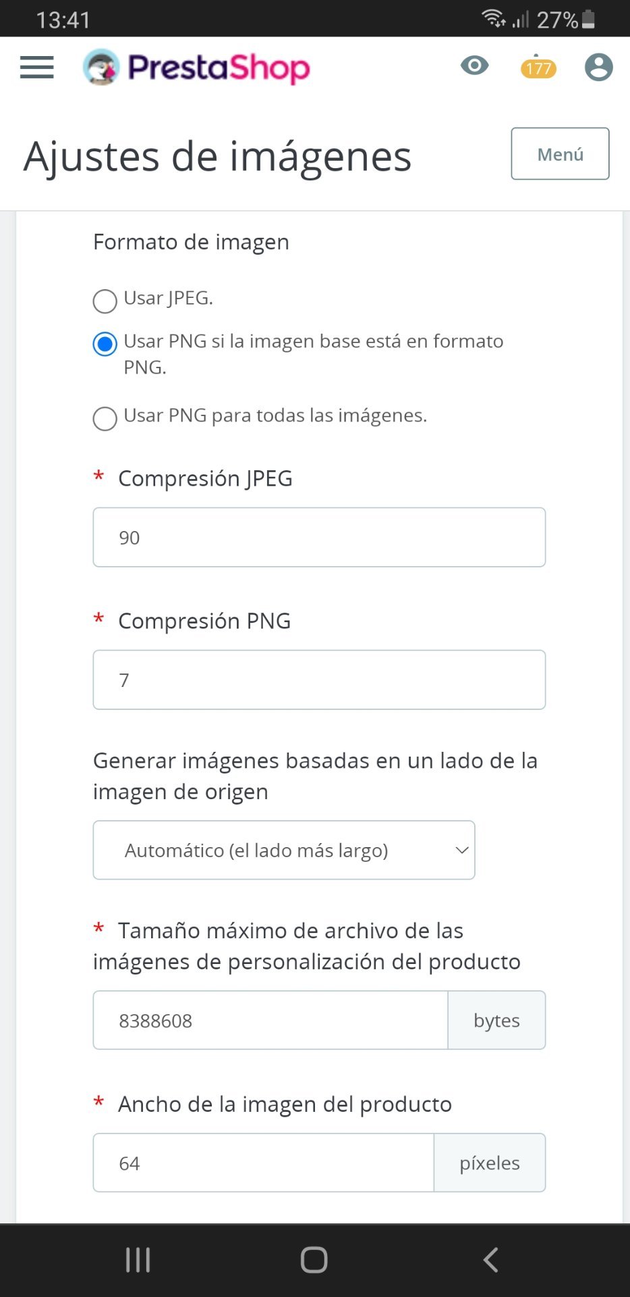Tap the Ajustes de imágenes page title

(217, 157)
